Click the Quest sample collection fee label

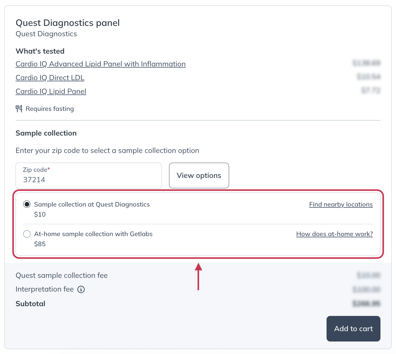[x=62, y=275]
